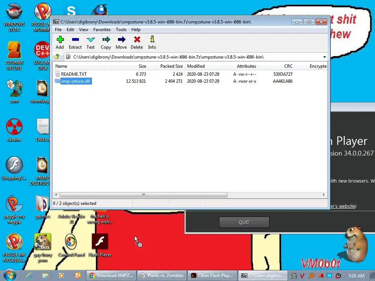Open the View menu

coord(83,30)
